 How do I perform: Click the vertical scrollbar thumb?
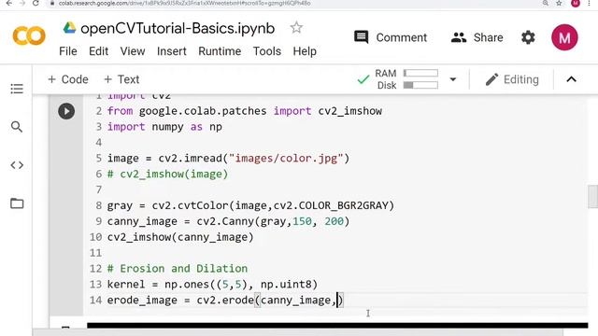592,196
